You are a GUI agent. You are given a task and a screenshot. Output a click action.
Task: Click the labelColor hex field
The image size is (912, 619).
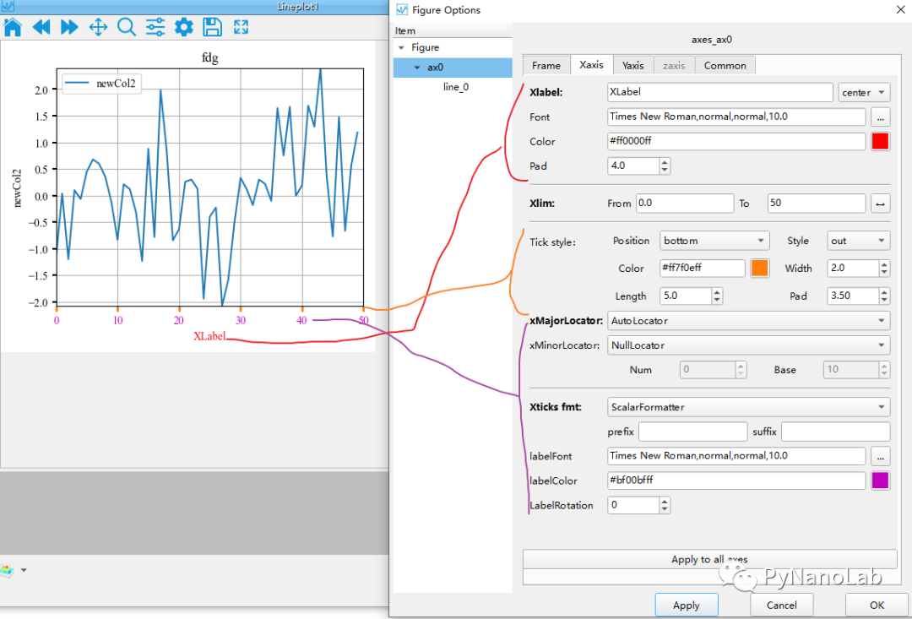[x=736, y=480]
